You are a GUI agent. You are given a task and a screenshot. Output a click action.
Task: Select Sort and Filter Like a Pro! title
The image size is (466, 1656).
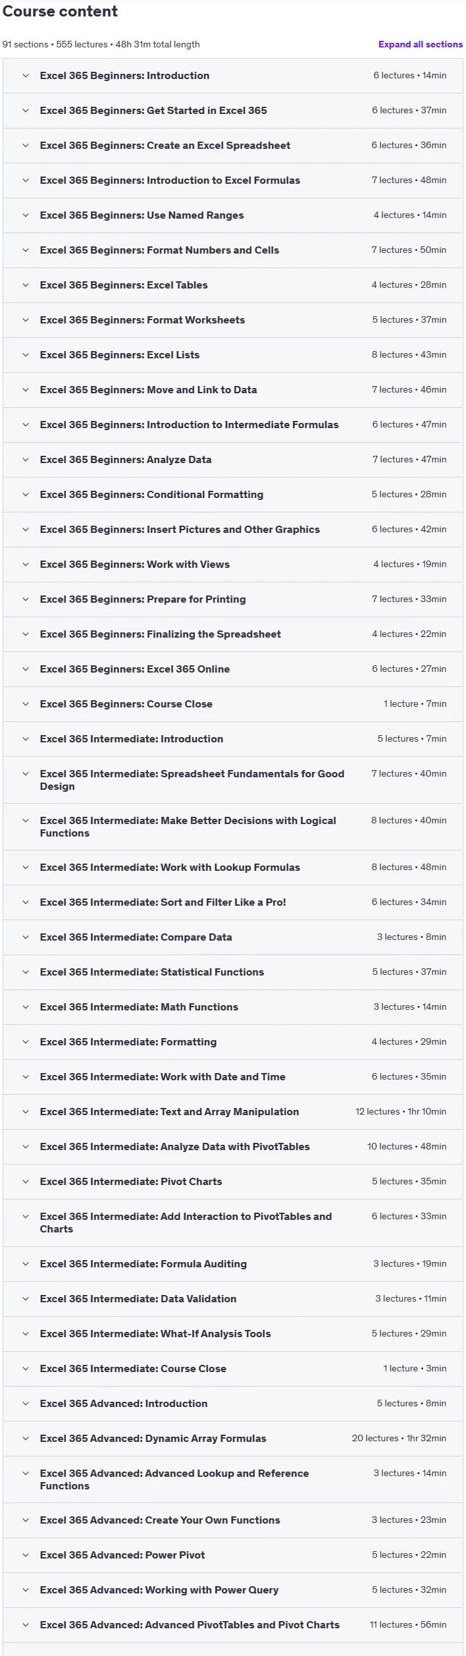point(163,902)
